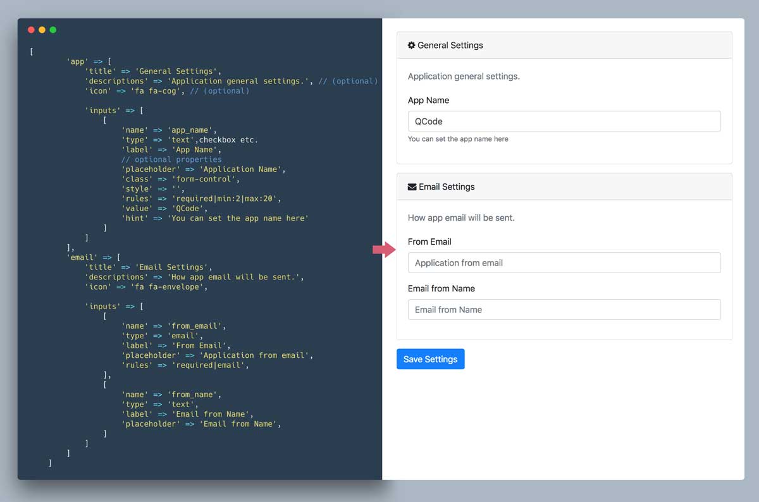759x502 pixels.
Task: Click the From Email placeholder input
Action: point(564,262)
